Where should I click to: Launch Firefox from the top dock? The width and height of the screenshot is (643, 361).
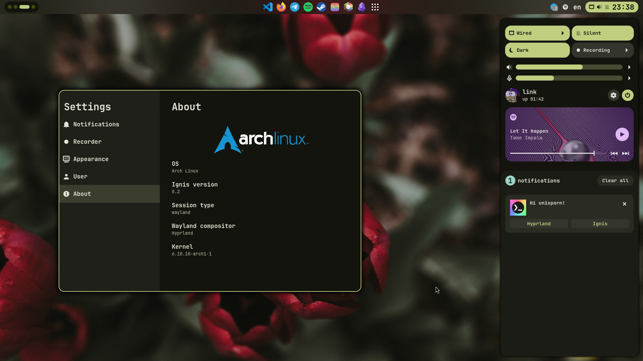click(x=281, y=7)
